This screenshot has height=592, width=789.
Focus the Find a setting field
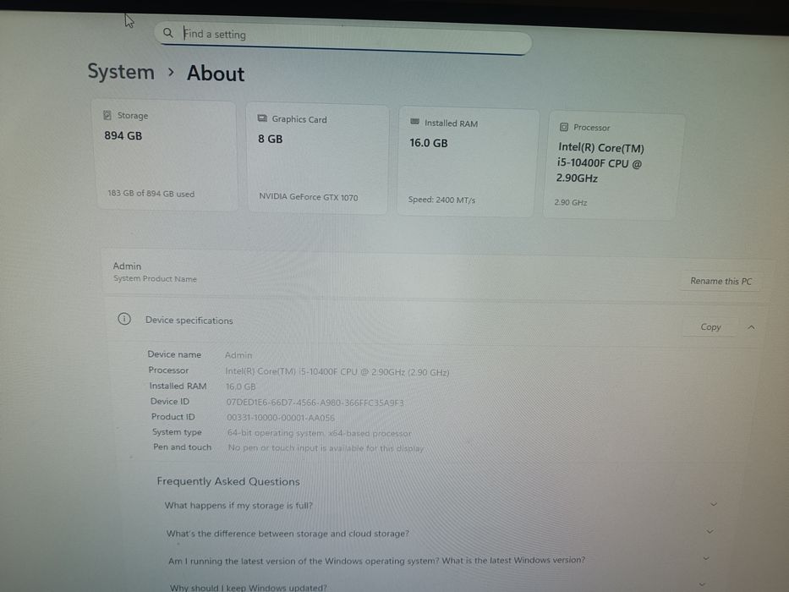click(x=342, y=36)
